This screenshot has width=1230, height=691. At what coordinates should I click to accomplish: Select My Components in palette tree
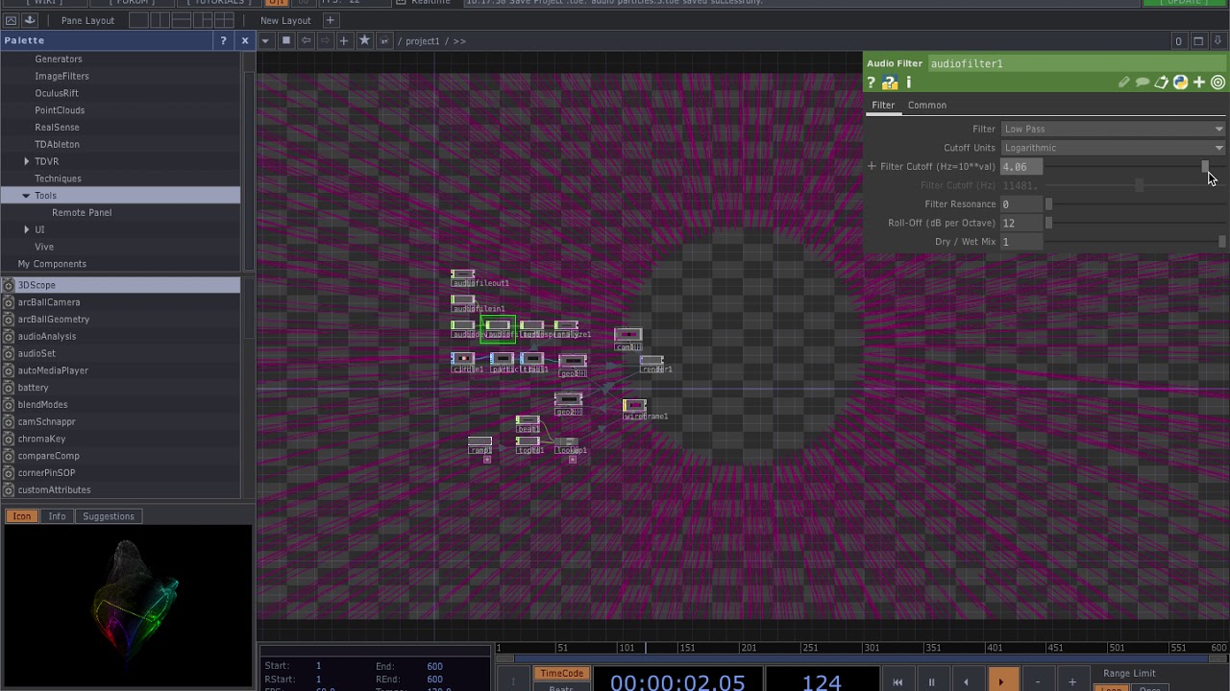pyautogui.click(x=52, y=264)
